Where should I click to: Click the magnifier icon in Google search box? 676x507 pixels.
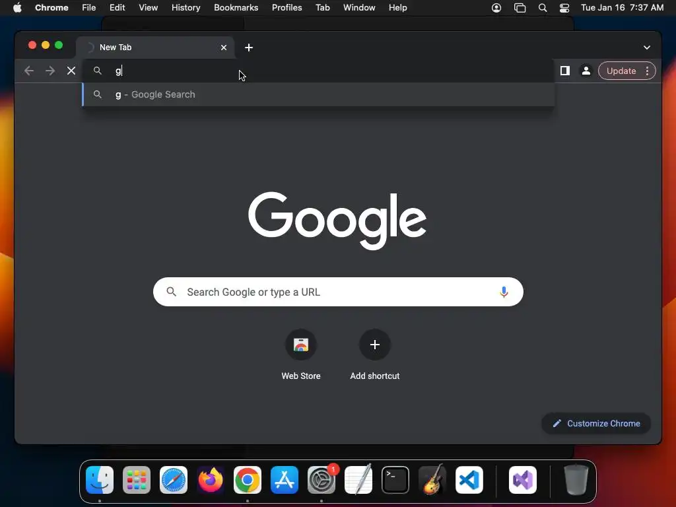(x=172, y=292)
